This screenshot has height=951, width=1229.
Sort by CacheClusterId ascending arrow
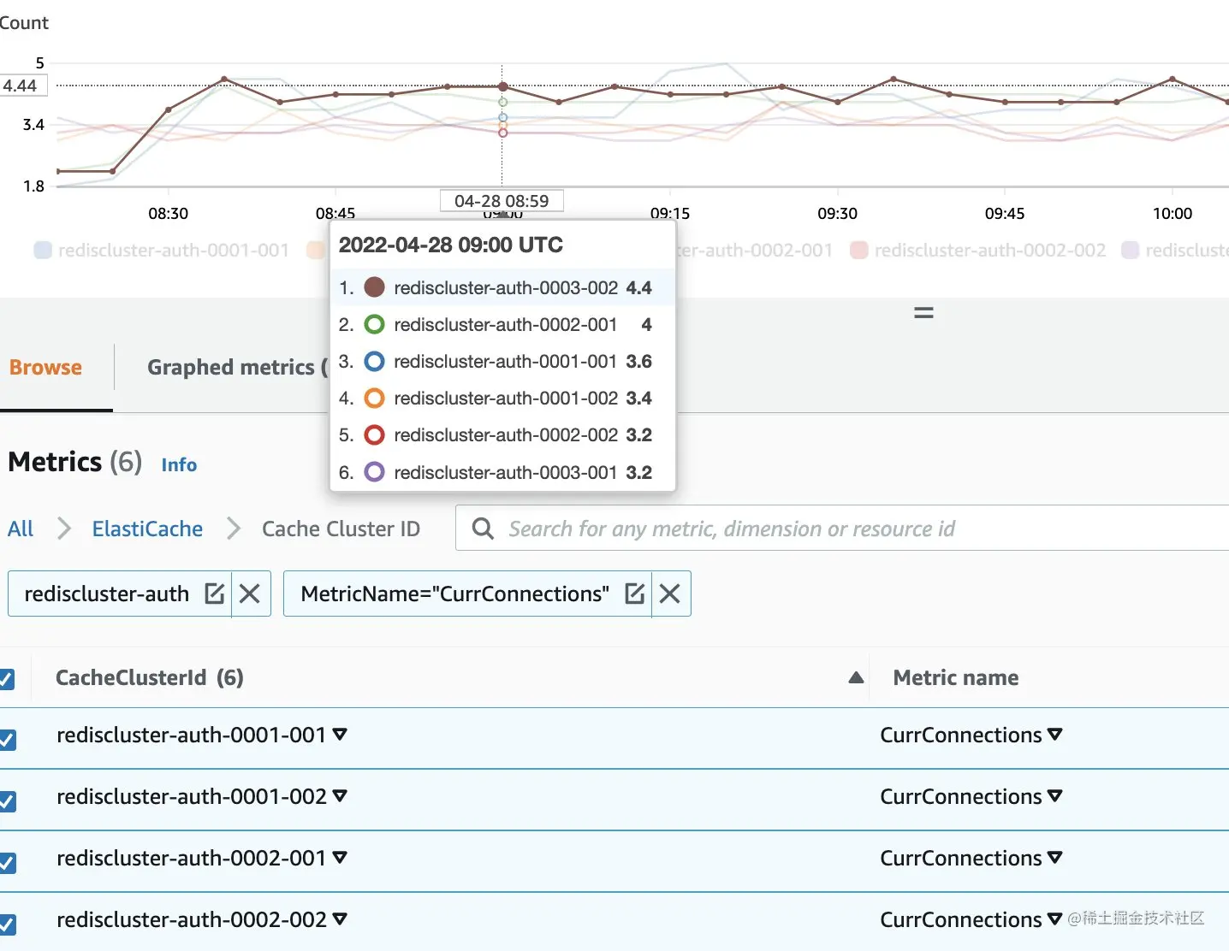pos(856,677)
